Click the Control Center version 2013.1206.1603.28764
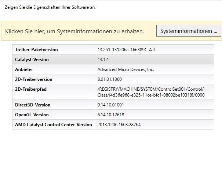 point(119,125)
